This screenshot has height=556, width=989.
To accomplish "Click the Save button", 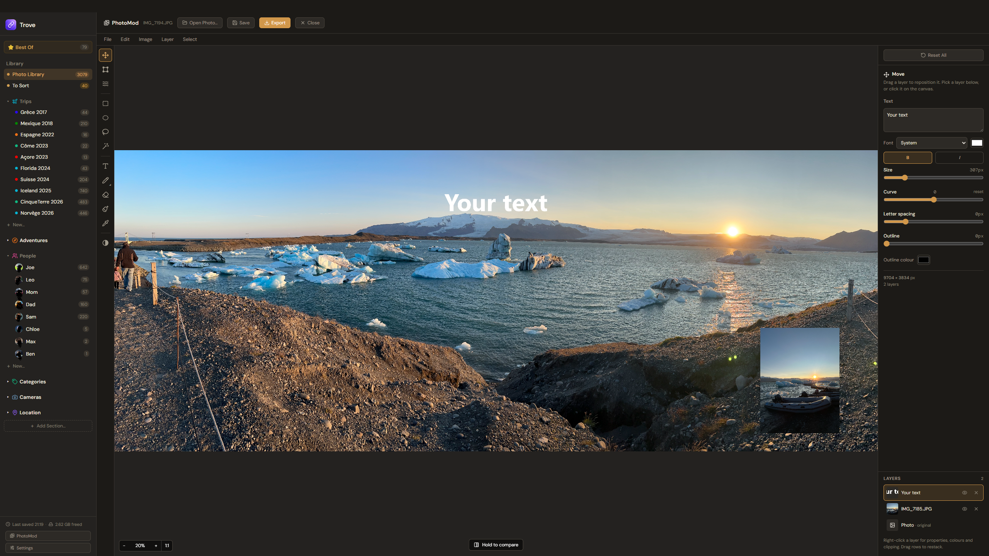I will point(241,23).
